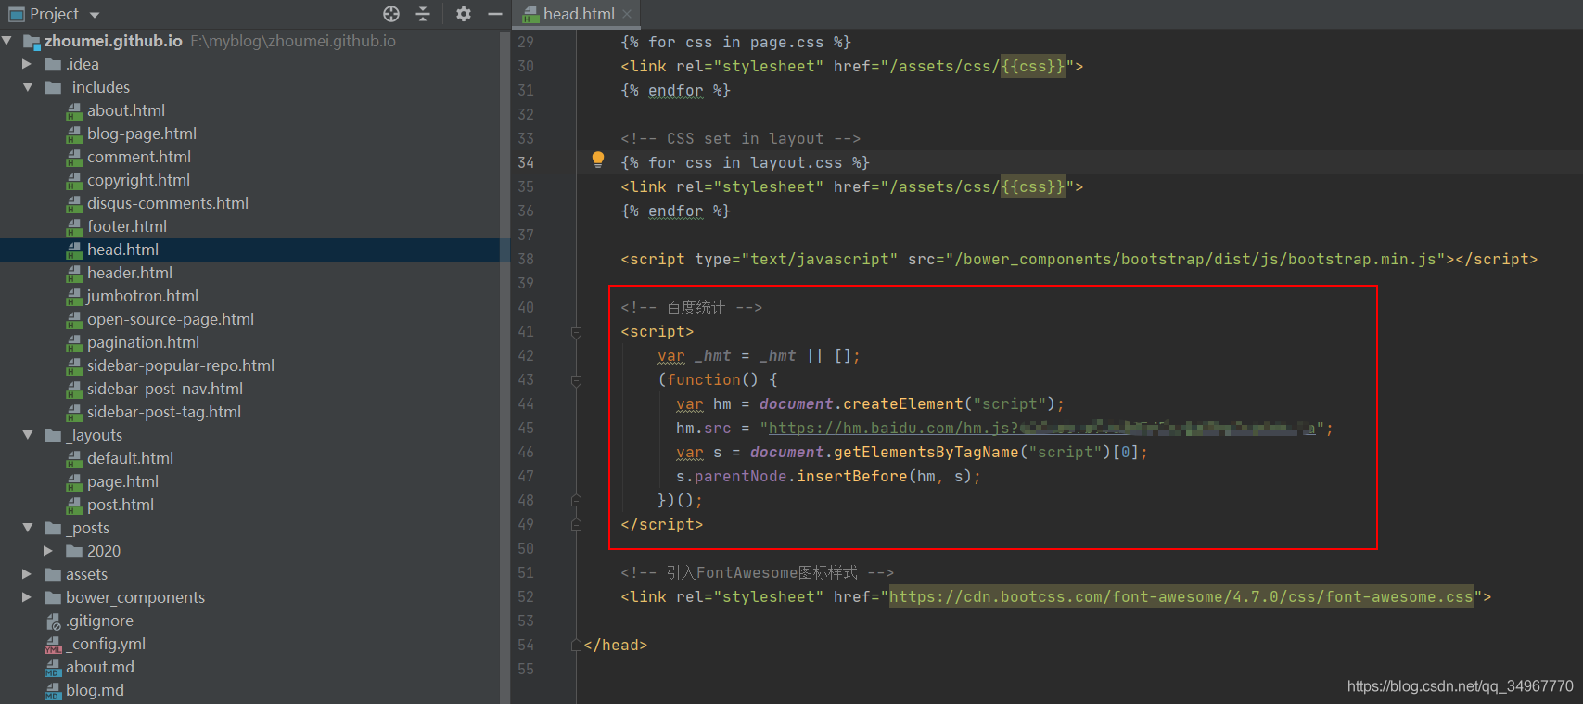Select the .gitignore file

point(99,621)
